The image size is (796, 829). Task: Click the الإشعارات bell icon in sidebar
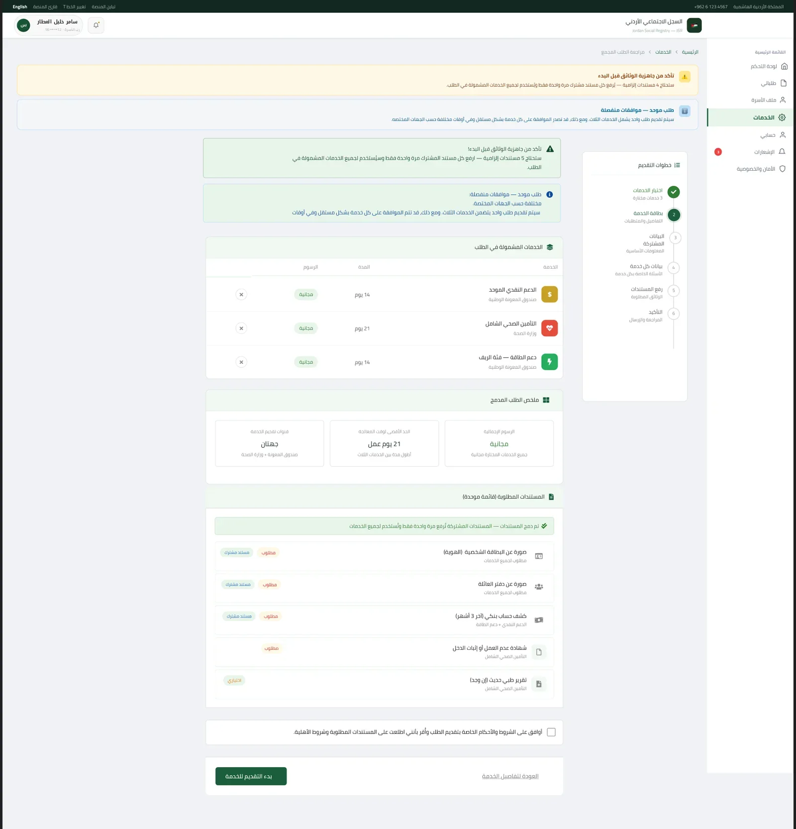click(782, 152)
